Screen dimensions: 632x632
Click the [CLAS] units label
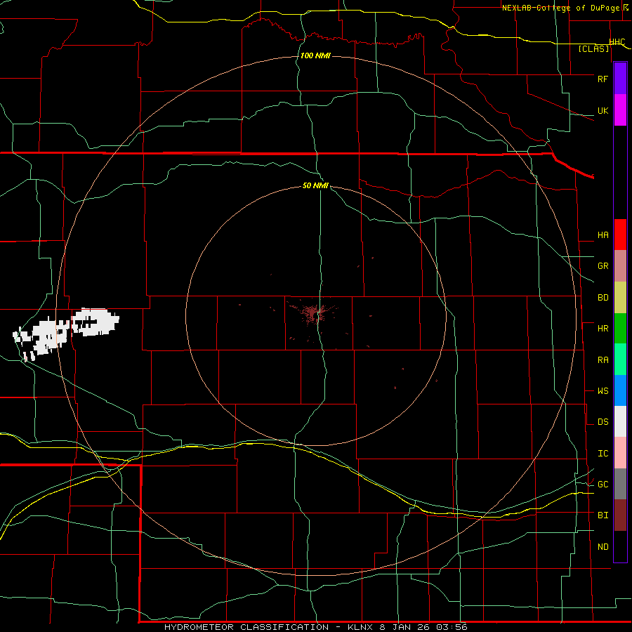tap(593, 49)
